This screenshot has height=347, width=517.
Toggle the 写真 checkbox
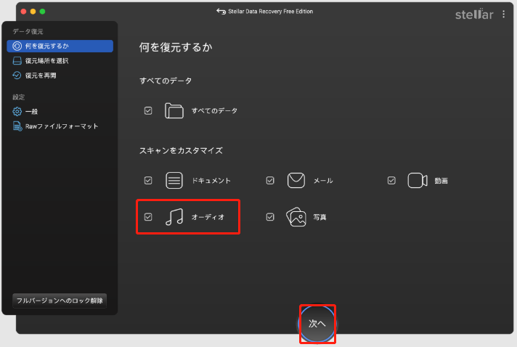coord(270,217)
